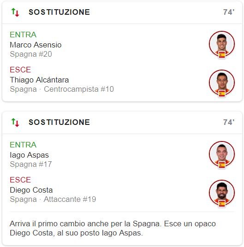
Task: Click the Spagna Centrocampista #10 label
Action: click(x=62, y=89)
